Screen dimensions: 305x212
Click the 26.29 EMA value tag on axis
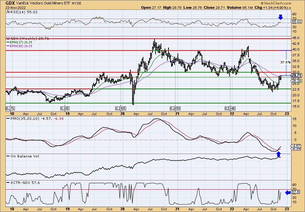coord(297,81)
